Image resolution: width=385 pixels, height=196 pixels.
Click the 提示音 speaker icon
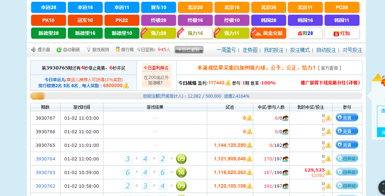tap(34, 50)
